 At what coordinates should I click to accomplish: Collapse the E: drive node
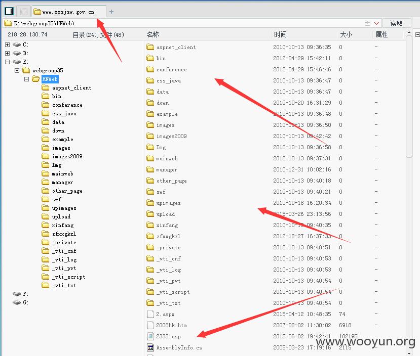tap(8, 62)
